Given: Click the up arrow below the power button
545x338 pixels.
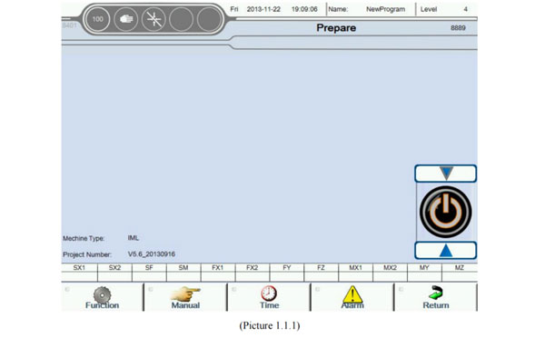Looking at the screenshot, I should click(446, 251).
